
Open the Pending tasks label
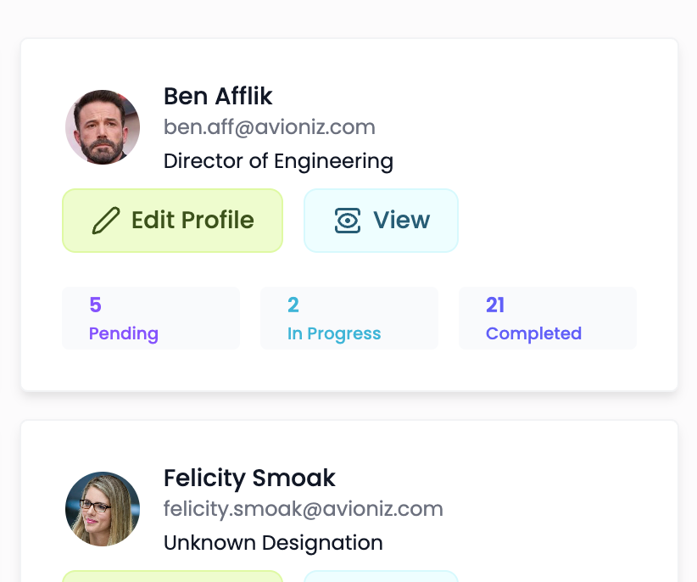pos(124,333)
